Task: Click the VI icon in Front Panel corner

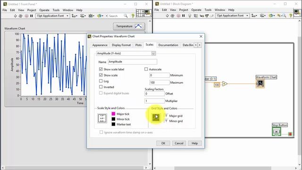Action: pos(148,13)
